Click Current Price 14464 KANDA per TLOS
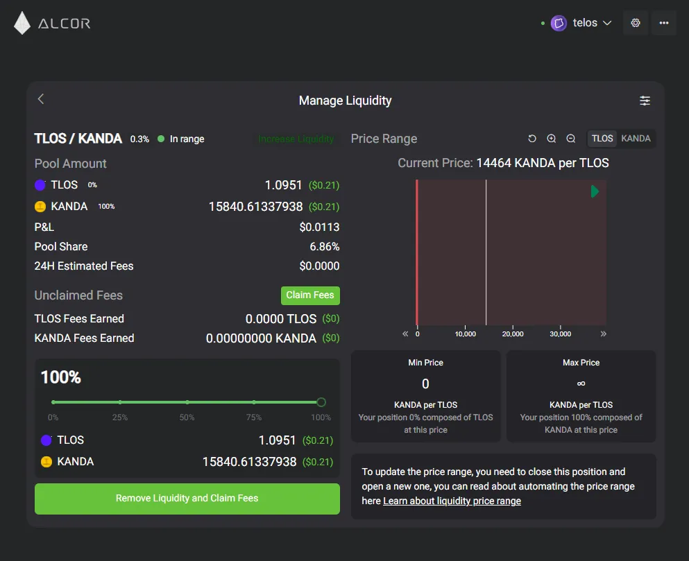Image resolution: width=689 pixels, height=561 pixels. pyautogui.click(x=503, y=163)
